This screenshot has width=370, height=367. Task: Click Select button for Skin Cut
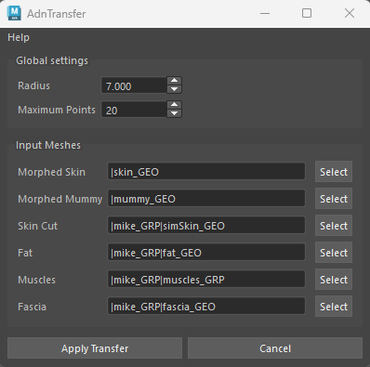click(334, 226)
